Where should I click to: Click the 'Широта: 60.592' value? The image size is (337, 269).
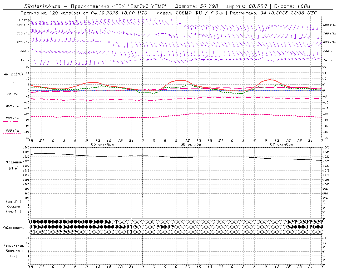246,6
